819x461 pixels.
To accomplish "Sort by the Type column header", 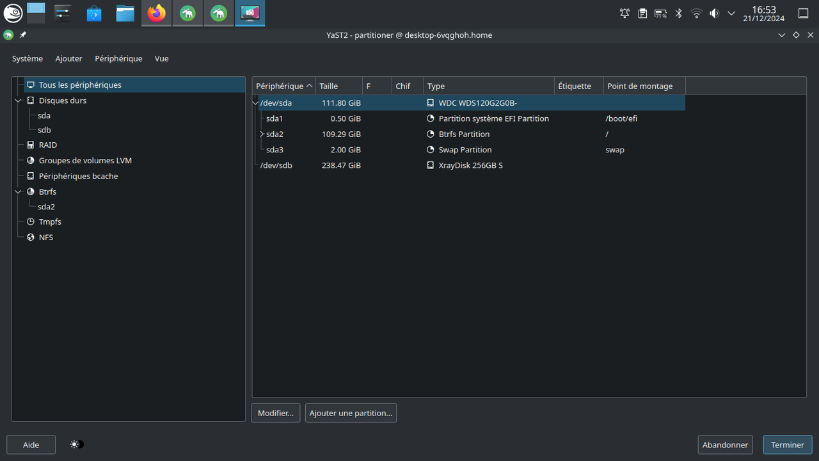I will (489, 86).
